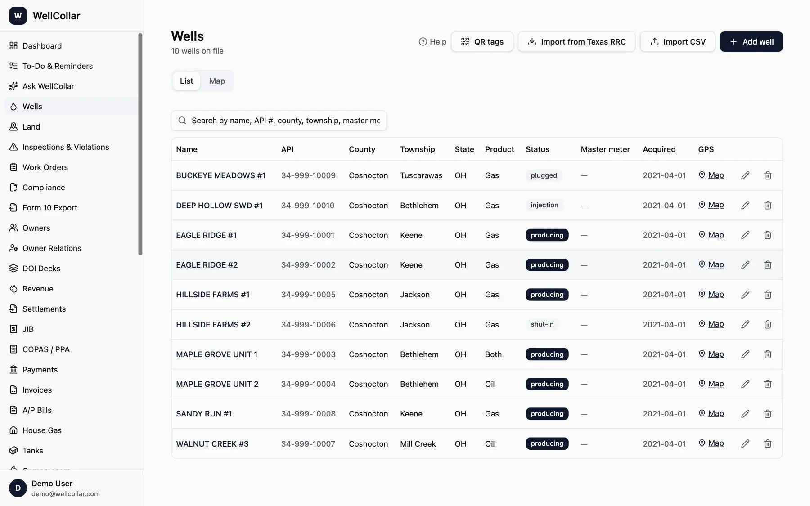
Task: Click the plugged status badge
Action: pyautogui.click(x=544, y=175)
